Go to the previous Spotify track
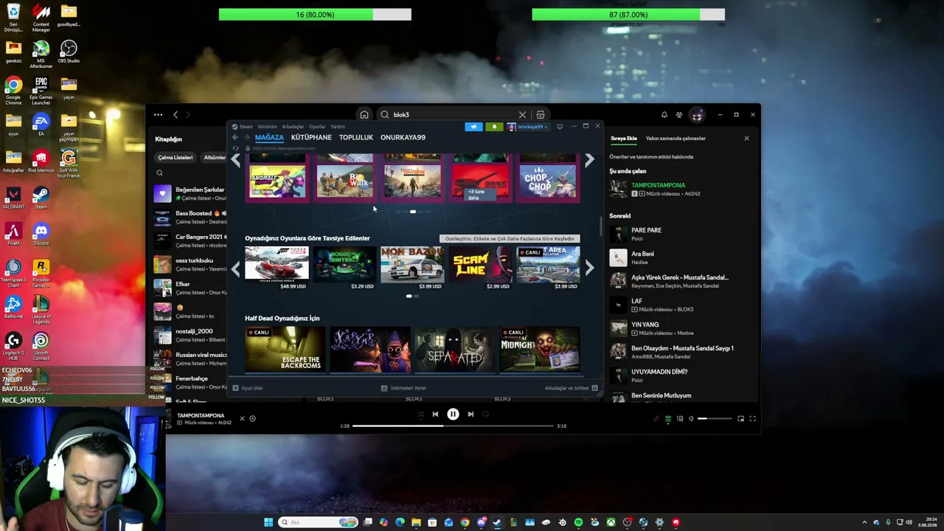The image size is (944, 531). coord(435,414)
